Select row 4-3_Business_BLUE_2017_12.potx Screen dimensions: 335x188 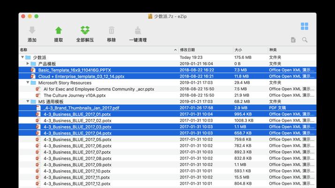(x=167, y=183)
